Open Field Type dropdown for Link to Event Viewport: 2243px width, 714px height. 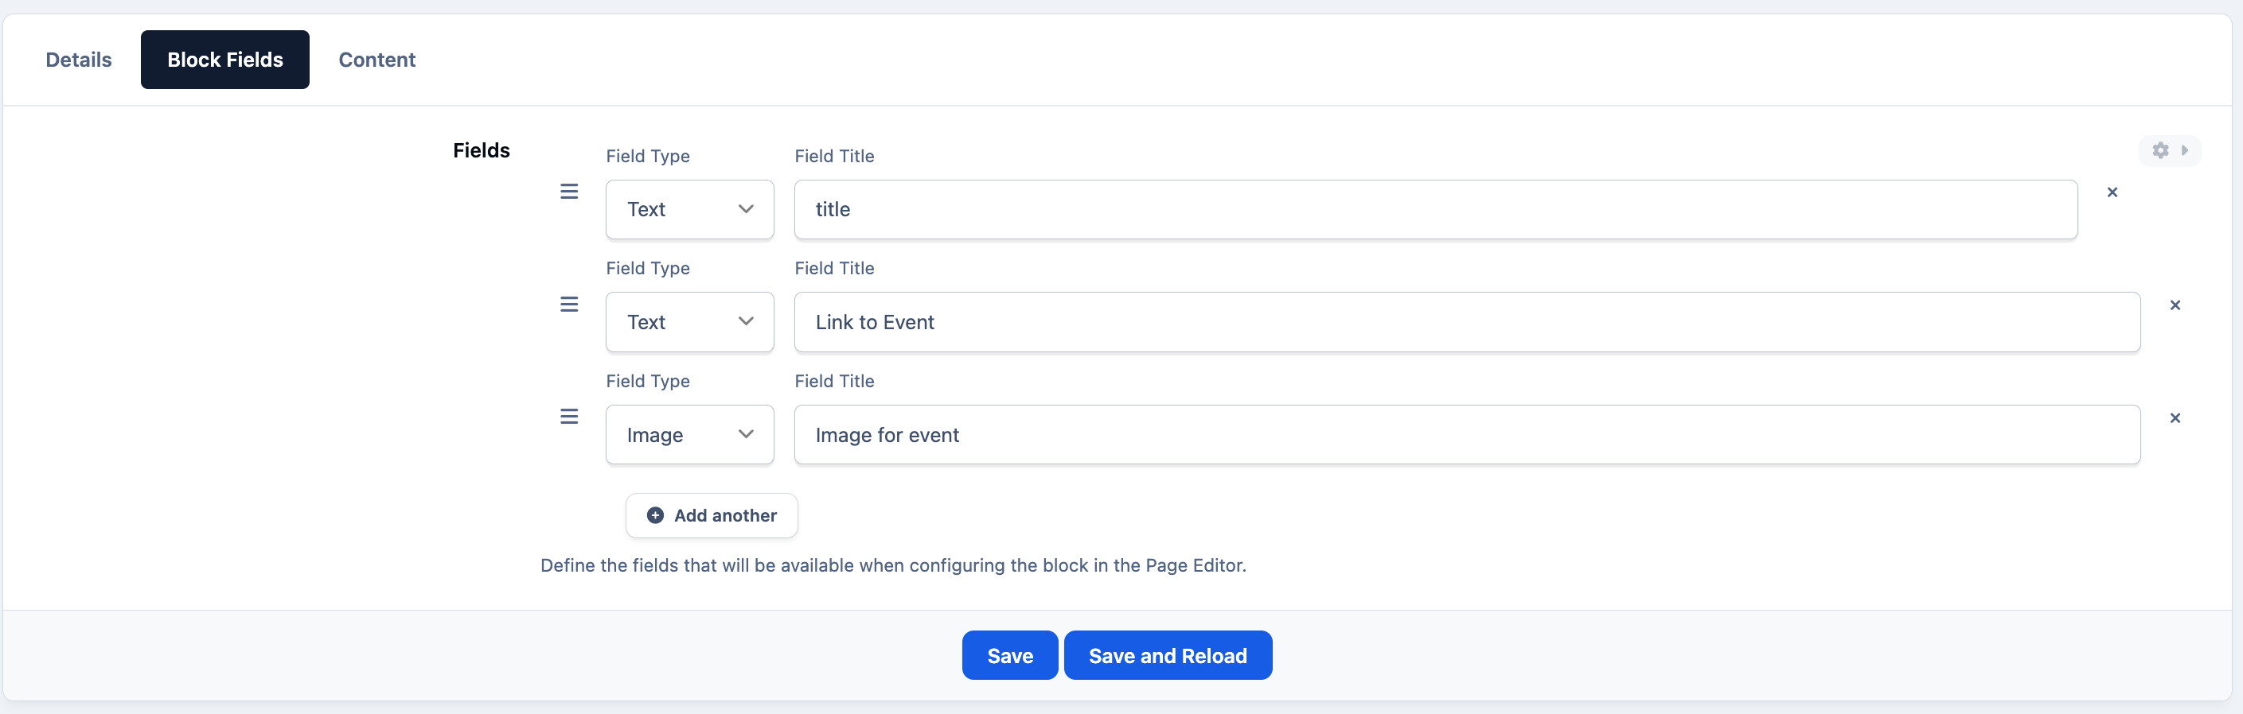coord(689,322)
